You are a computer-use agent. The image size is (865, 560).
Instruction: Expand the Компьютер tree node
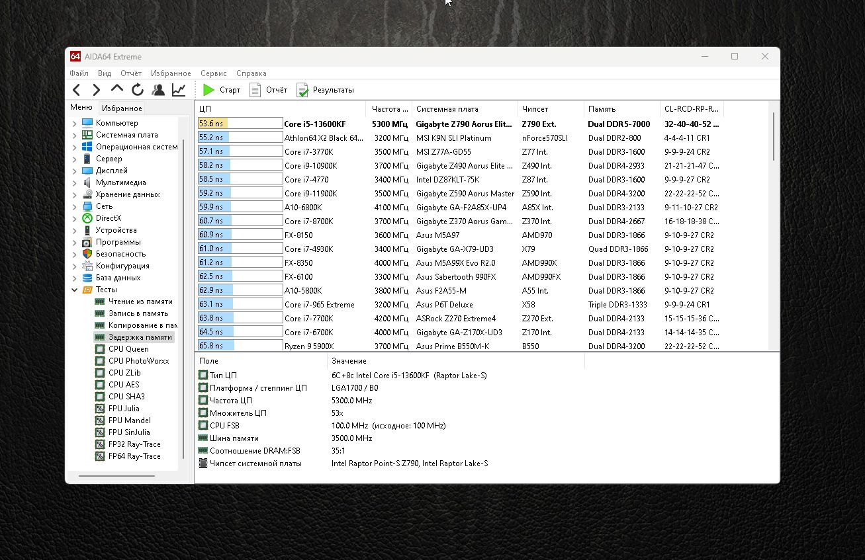(75, 123)
